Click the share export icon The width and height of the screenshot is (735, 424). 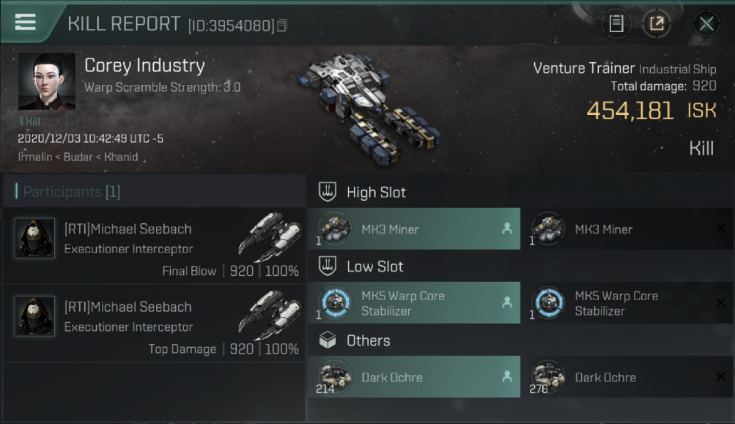656,24
